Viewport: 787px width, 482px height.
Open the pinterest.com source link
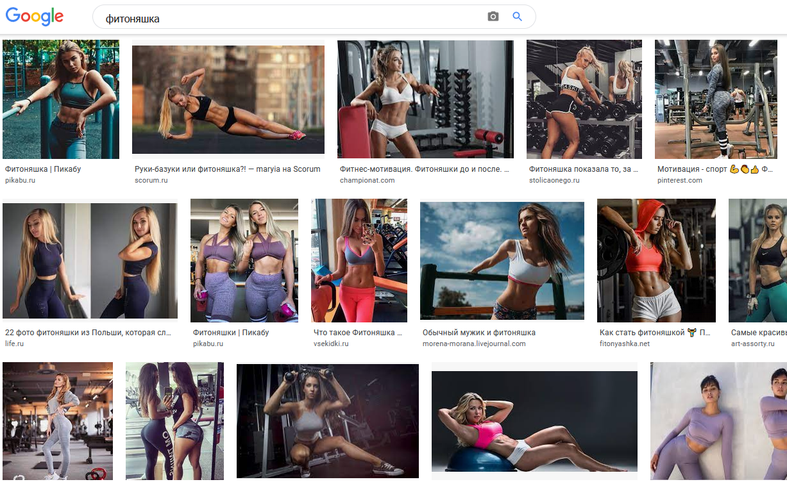679,181
